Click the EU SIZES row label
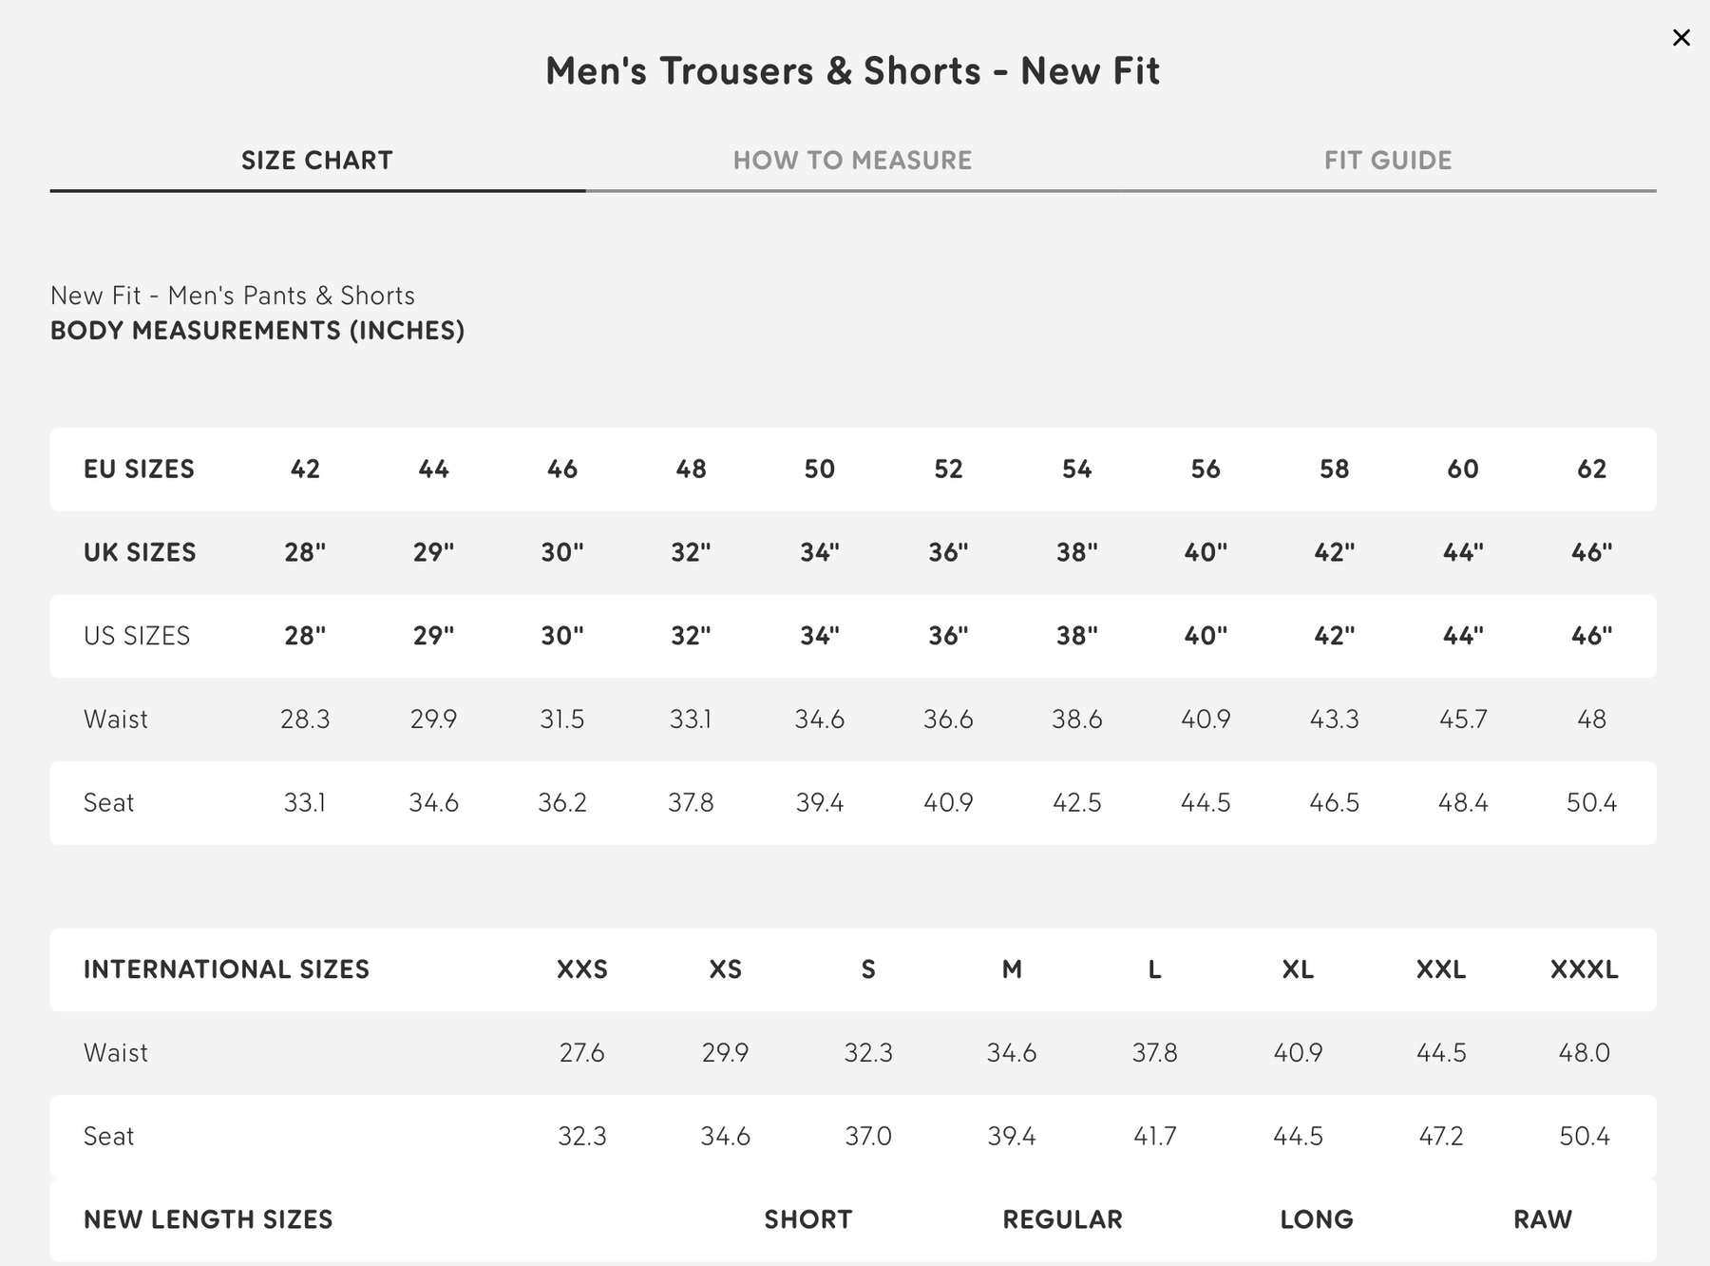The width and height of the screenshot is (1710, 1266). point(139,470)
